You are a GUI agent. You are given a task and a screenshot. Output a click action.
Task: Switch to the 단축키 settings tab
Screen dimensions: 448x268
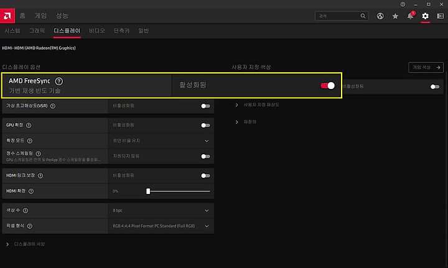(x=122, y=30)
